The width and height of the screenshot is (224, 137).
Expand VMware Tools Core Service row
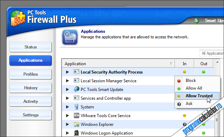point(67,115)
